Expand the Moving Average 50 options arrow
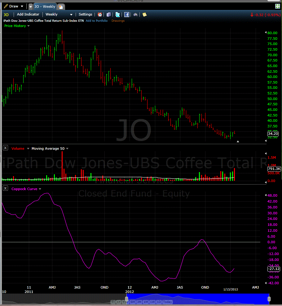282x306 pixels. [67, 148]
